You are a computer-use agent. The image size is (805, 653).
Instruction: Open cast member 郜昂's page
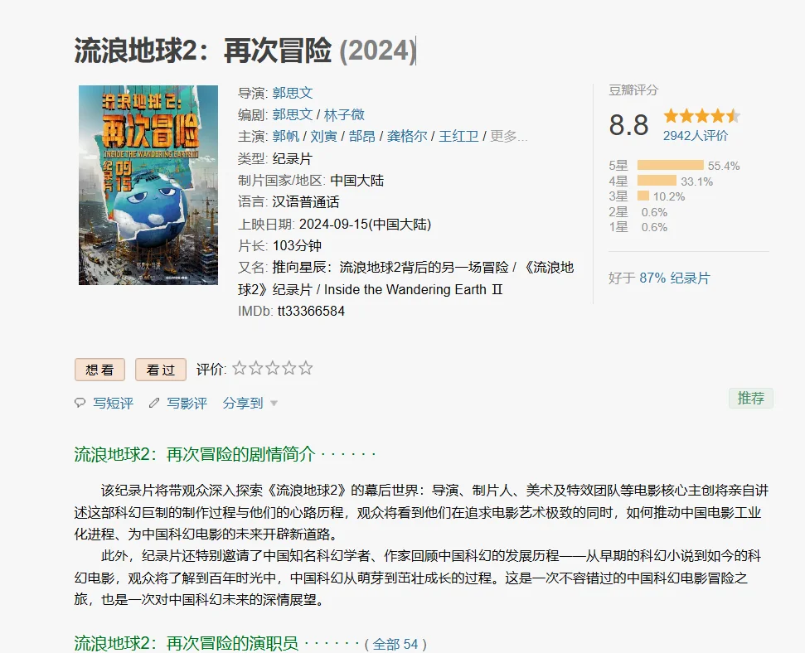tap(362, 136)
